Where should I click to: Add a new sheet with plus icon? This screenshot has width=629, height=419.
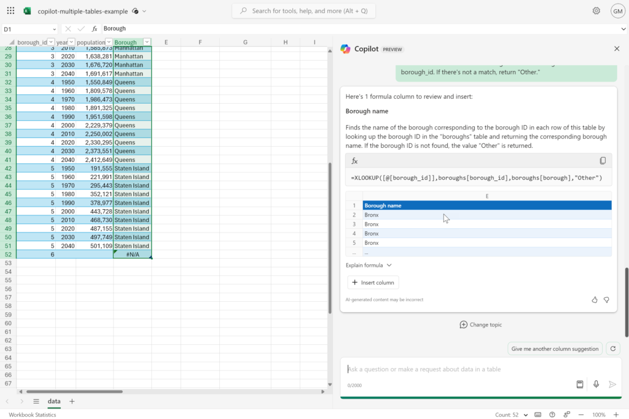[x=72, y=401]
